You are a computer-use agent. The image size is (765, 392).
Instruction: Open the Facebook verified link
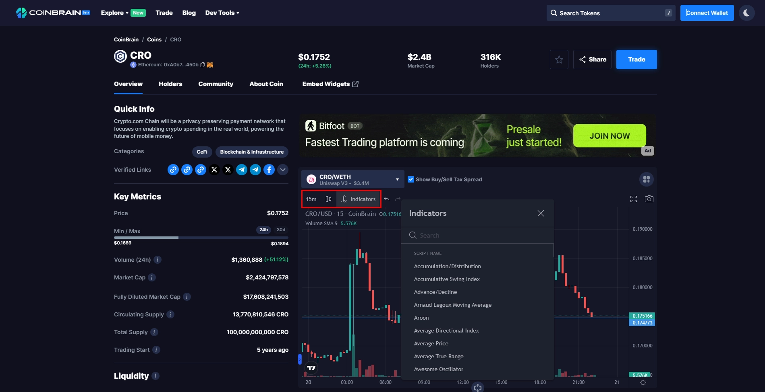click(269, 170)
